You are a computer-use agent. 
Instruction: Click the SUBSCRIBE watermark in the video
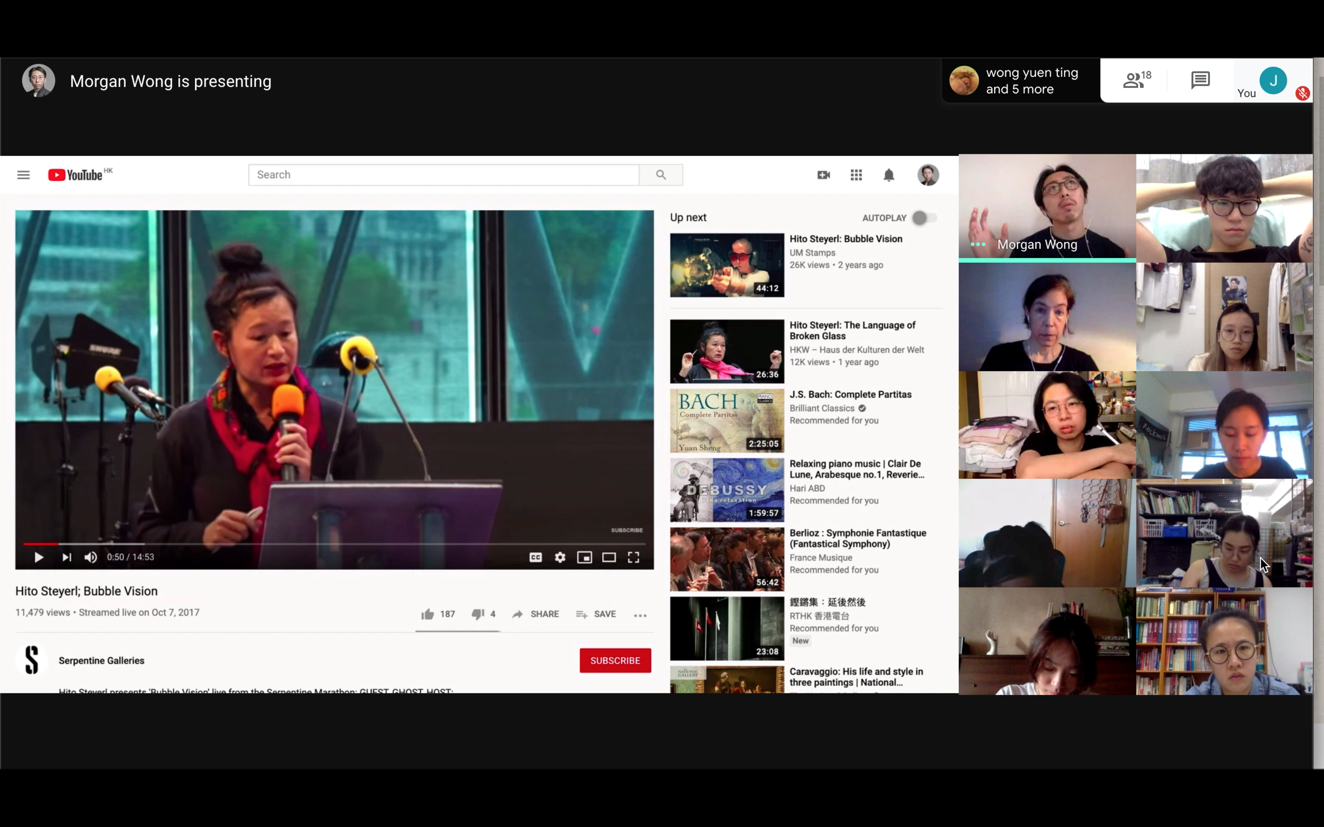(627, 530)
